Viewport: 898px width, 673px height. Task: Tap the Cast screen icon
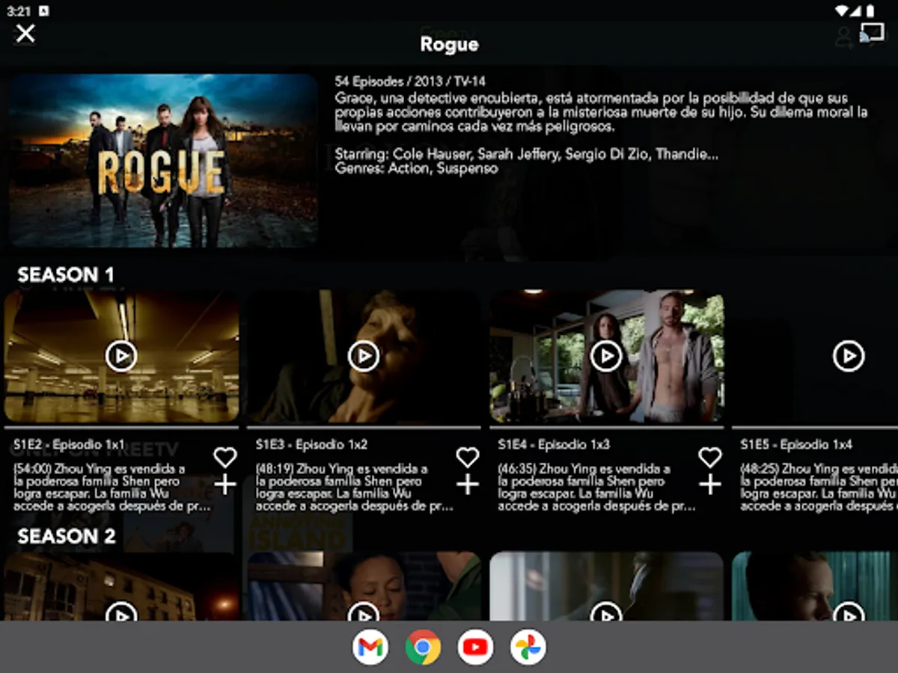coord(872,33)
